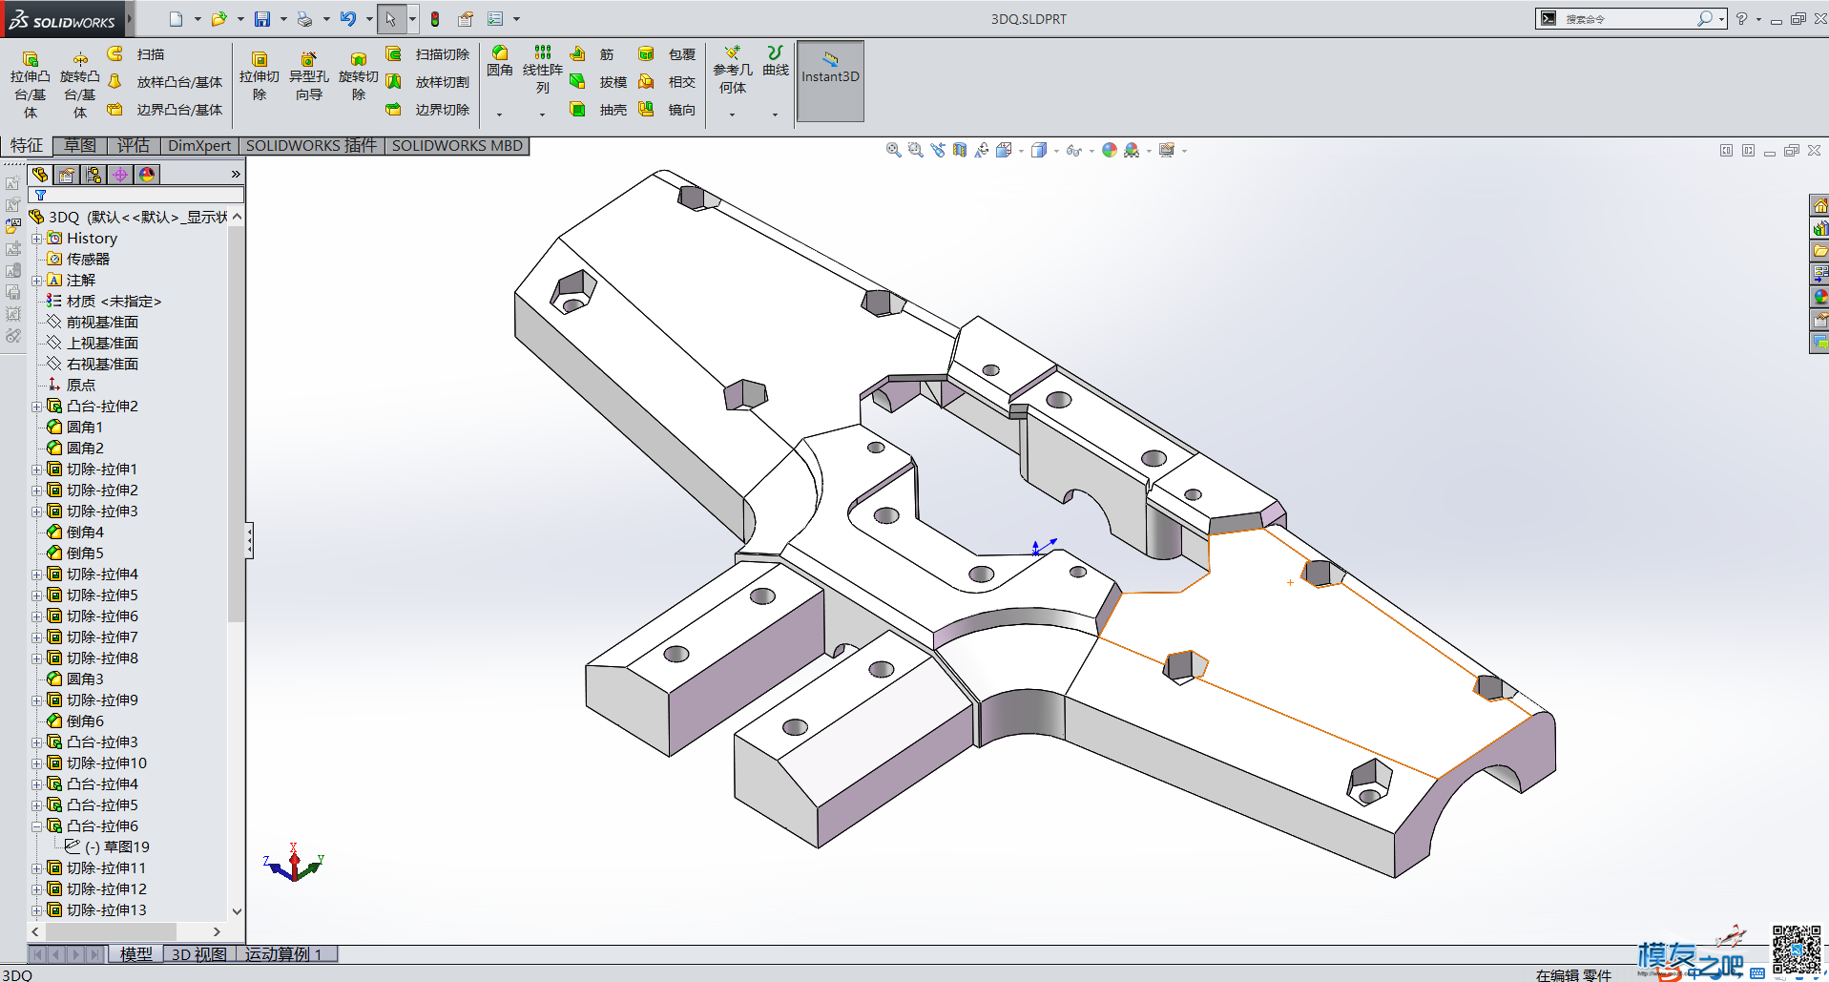1829x982 pixels.
Task: Click the Undo icon in the top toolbar
Action: pyautogui.click(x=347, y=19)
